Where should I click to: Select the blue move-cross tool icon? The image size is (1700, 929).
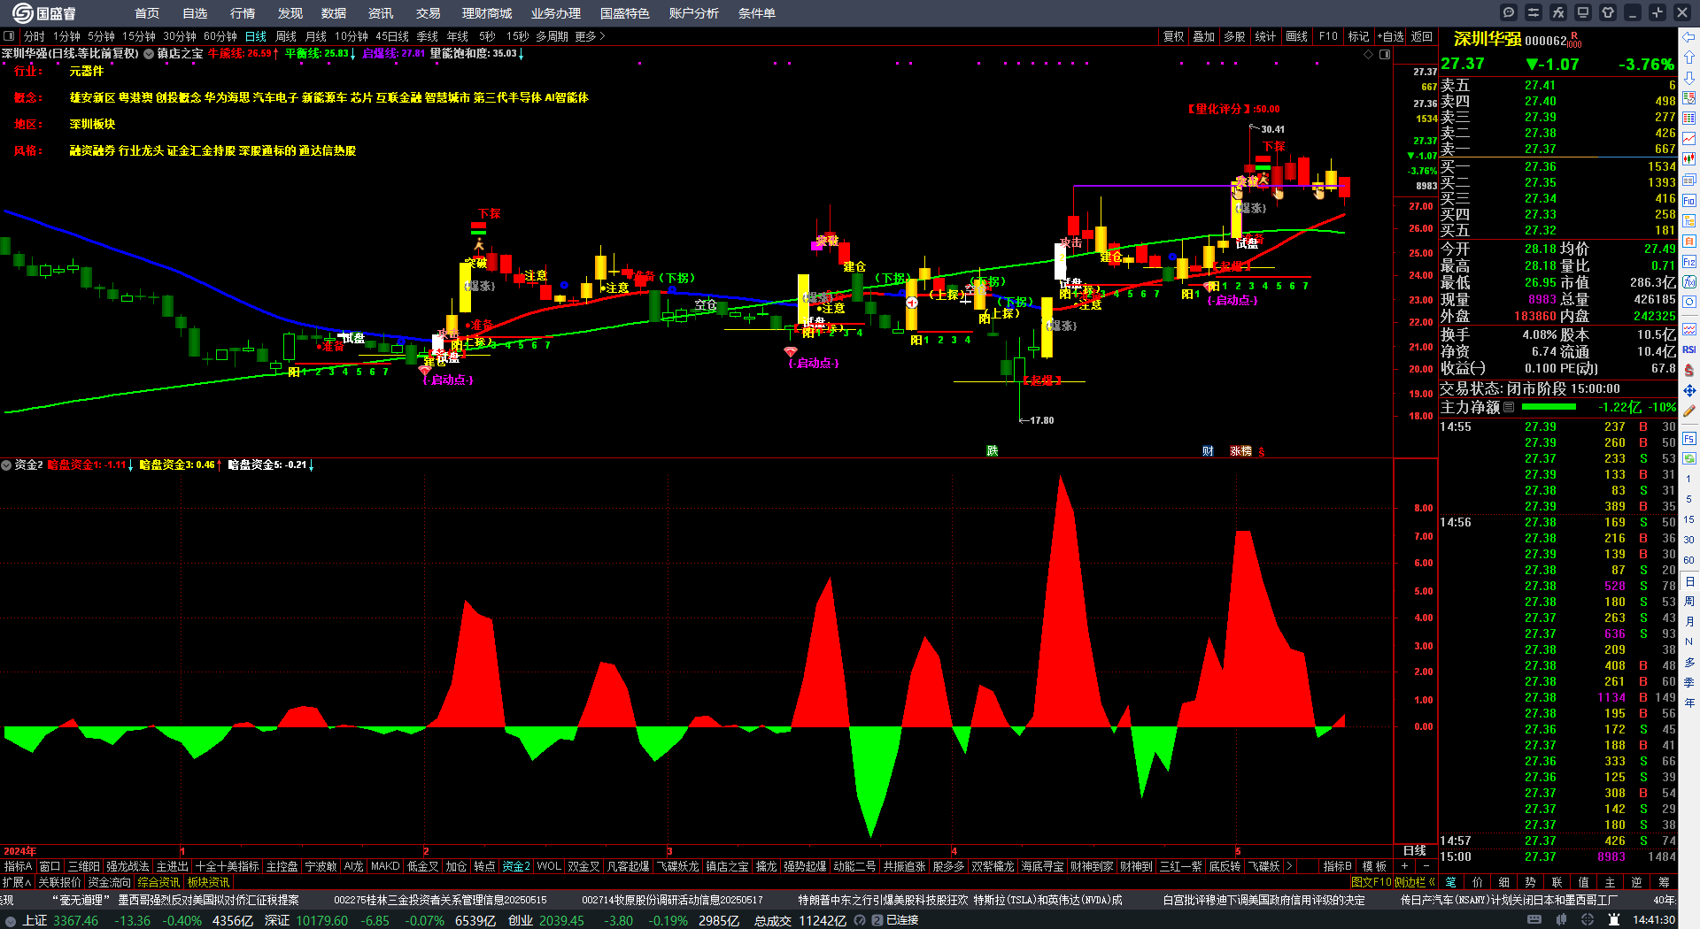coord(1689,390)
